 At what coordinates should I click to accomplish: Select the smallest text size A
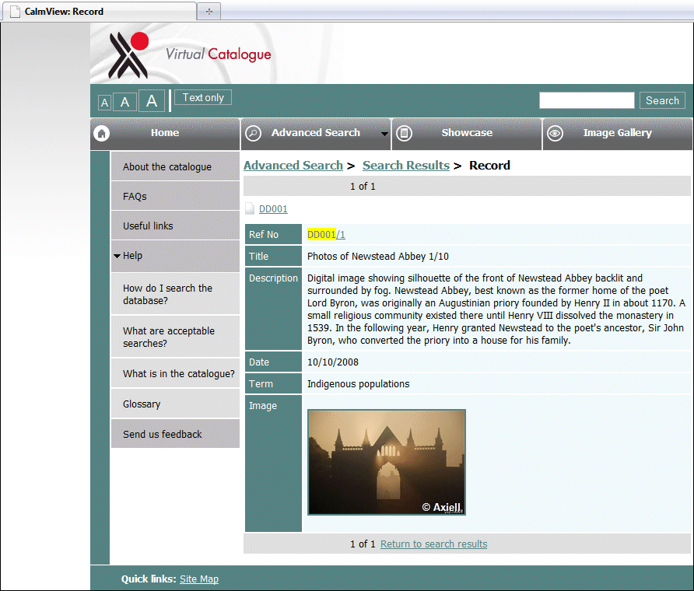click(x=104, y=103)
